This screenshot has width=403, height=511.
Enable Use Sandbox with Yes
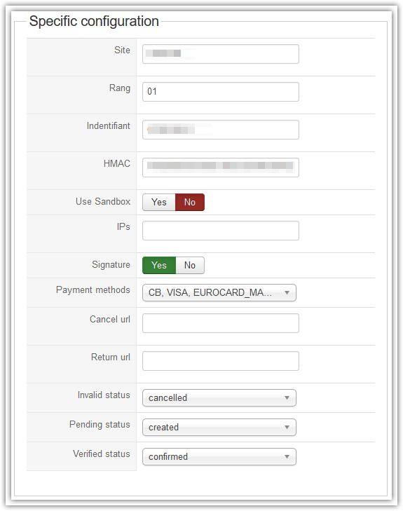coord(159,203)
